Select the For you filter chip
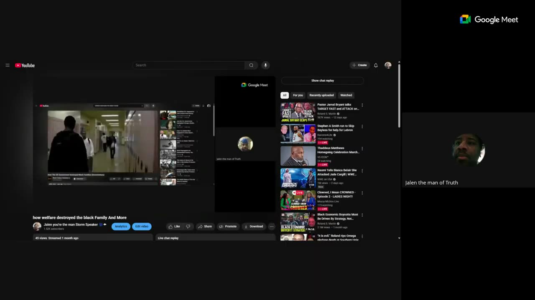Image resolution: width=535 pixels, height=300 pixels. pyautogui.click(x=298, y=95)
